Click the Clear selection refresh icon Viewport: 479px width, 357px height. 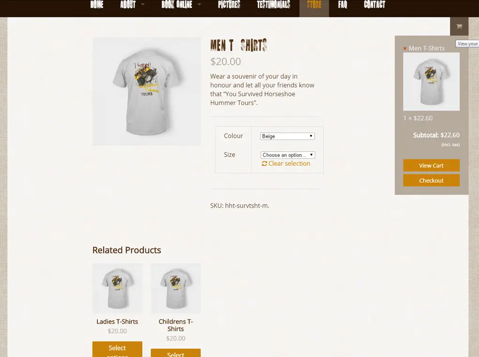(x=264, y=164)
